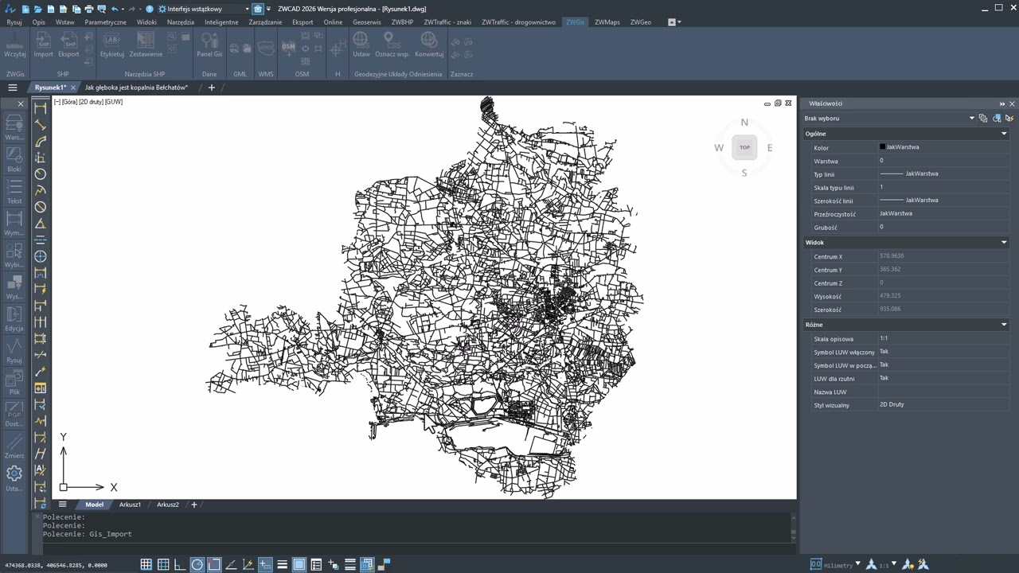1019x573 pixels.
Task: Click the print icon in quick access toolbar
Action: pyautogui.click(x=88, y=9)
